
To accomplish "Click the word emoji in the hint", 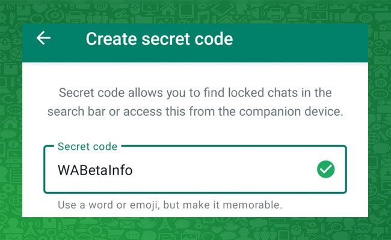I will 144,205.
